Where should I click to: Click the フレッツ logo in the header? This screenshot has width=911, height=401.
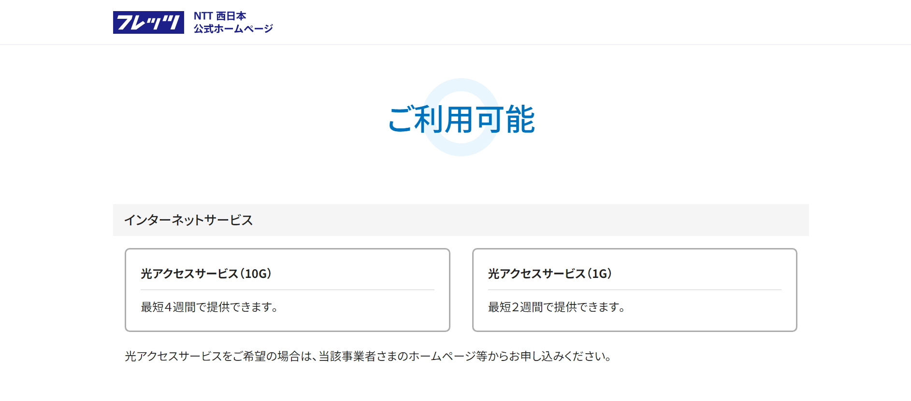click(148, 22)
